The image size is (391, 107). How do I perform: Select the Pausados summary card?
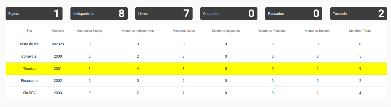[294, 13]
